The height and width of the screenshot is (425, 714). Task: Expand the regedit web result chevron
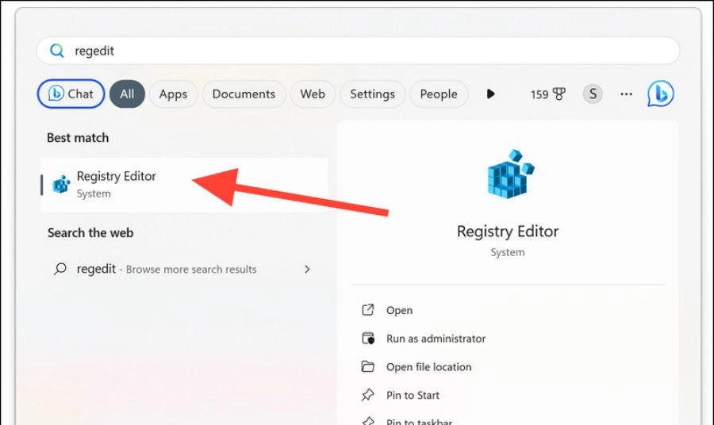pyautogui.click(x=307, y=269)
